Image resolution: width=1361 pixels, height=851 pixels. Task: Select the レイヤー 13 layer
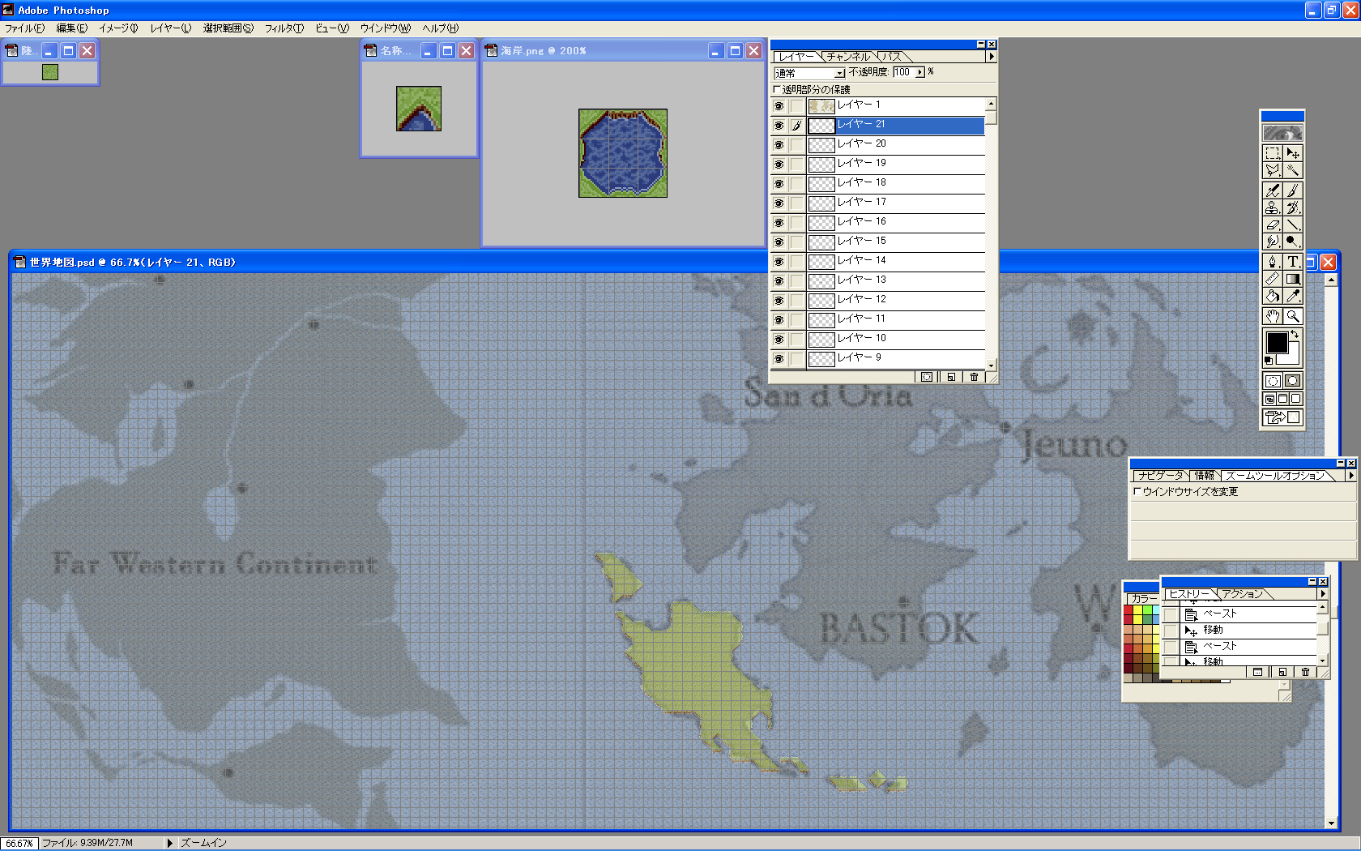pyautogui.click(x=895, y=281)
